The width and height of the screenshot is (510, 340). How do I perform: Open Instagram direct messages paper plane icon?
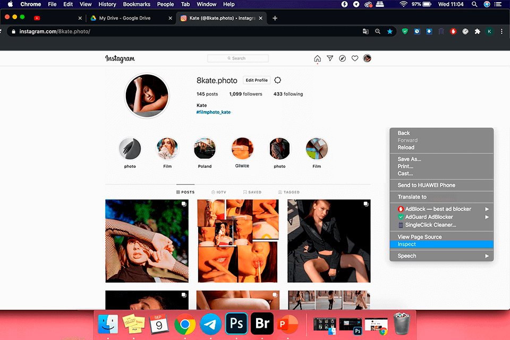[330, 58]
